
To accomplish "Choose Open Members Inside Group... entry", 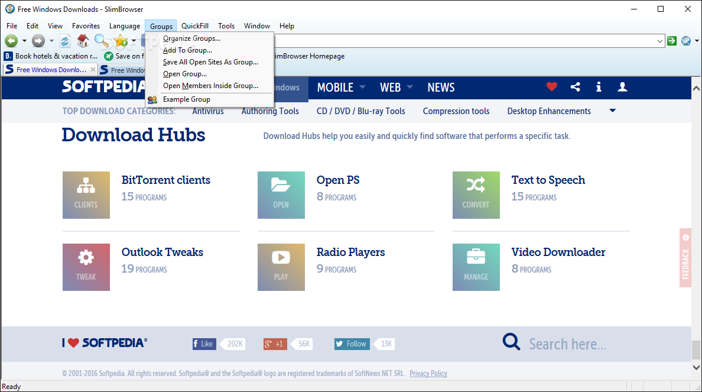I will click(209, 86).
